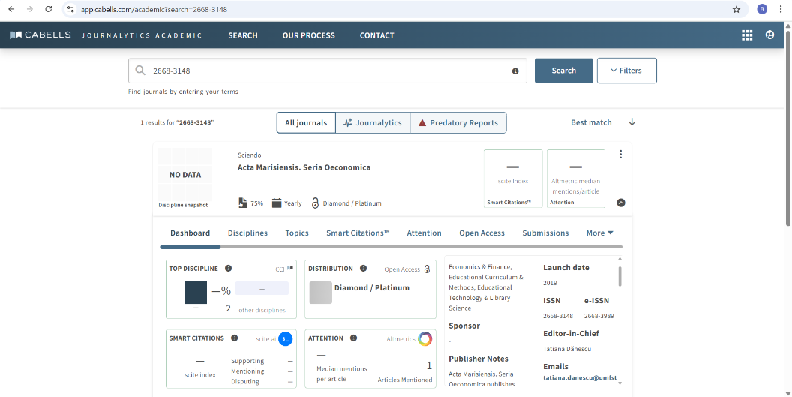Reload the page with the refresh icon
Viewport: 792px width, 397px height.
[49, 9]
